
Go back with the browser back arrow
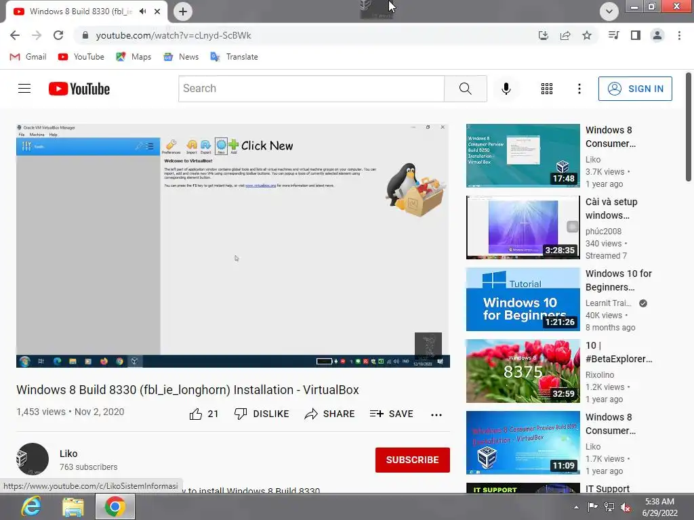point(15,35)
